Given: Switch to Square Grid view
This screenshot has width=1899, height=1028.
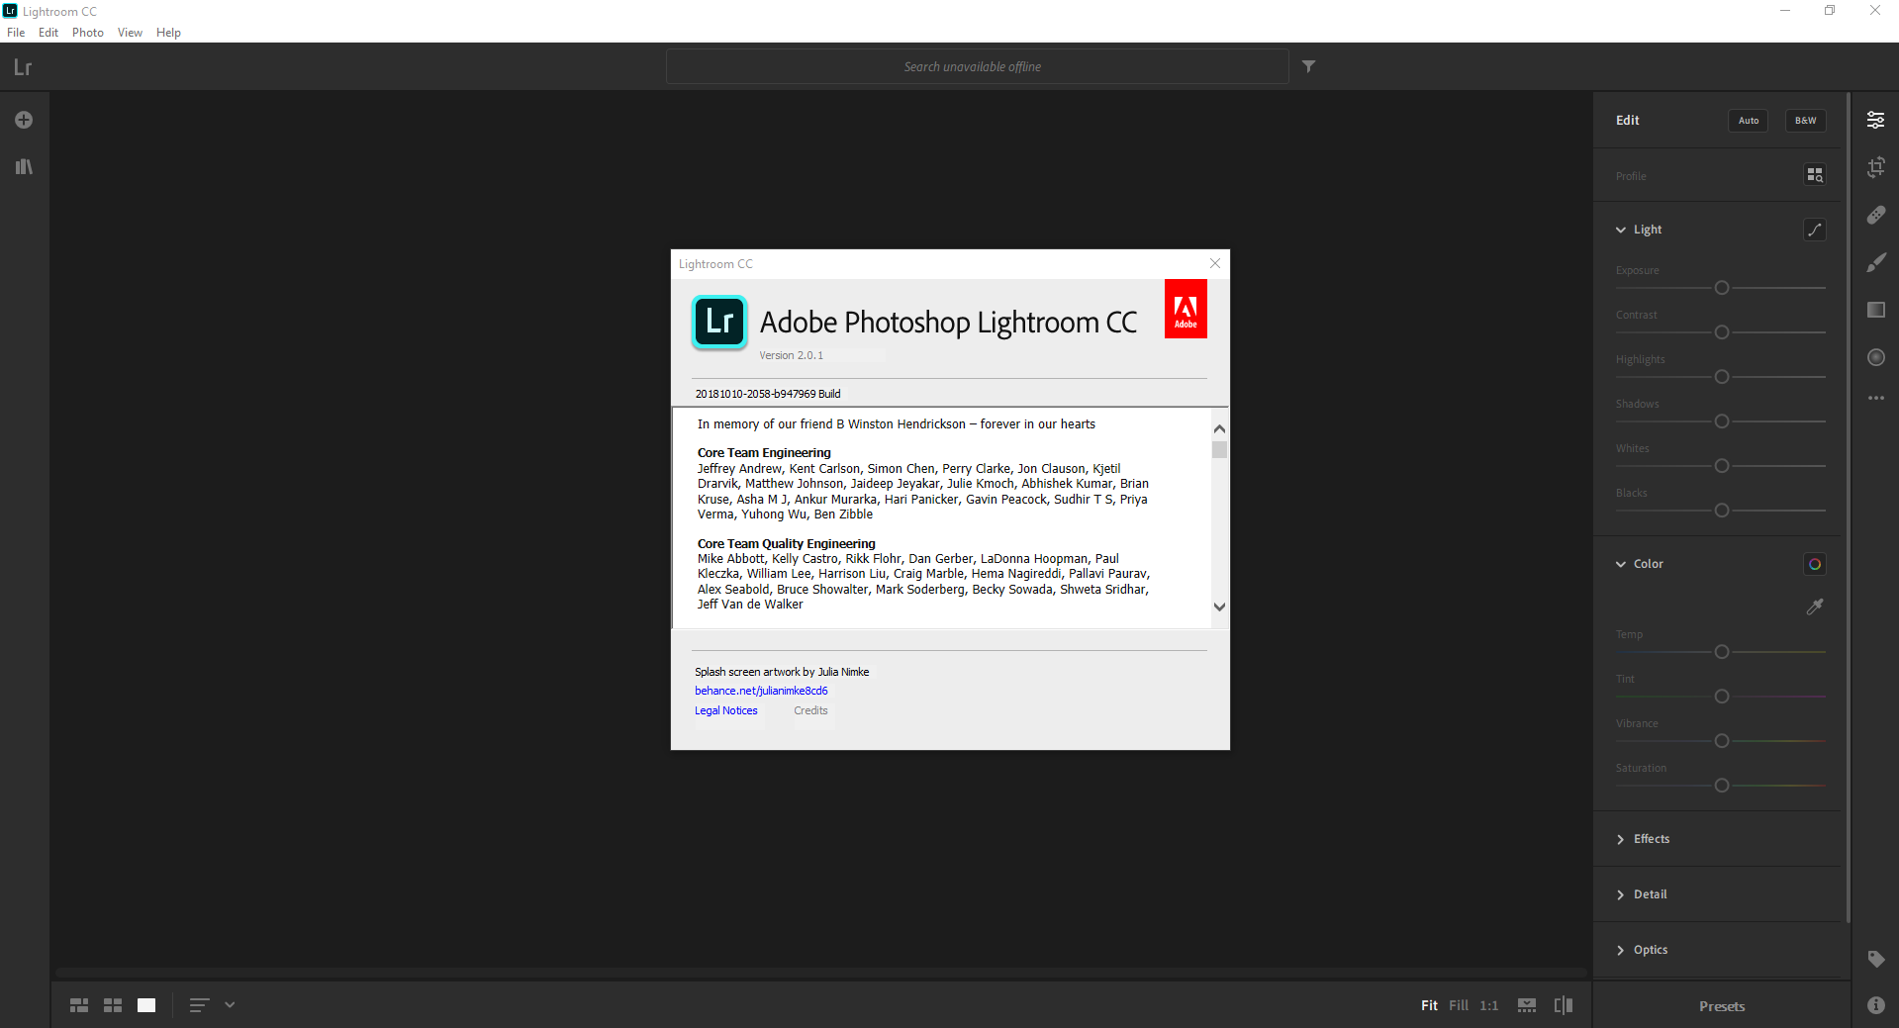Looking at the screenshot, I should coord(113,1005).
